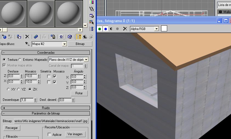The height and width of the screenshot is (139, 231).
Task: Click the Ángulo X spinner arrows
Action: [85, 77]
